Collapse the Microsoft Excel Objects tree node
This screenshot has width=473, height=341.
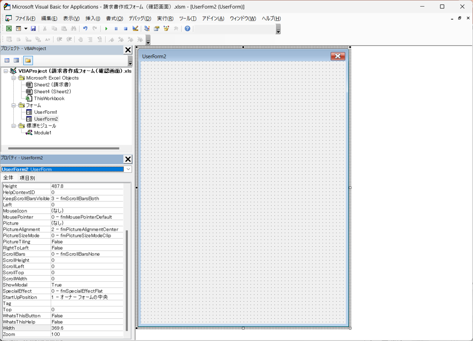tap(14, 78)
